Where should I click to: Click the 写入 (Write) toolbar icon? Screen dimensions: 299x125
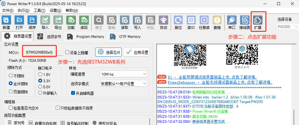138,20
